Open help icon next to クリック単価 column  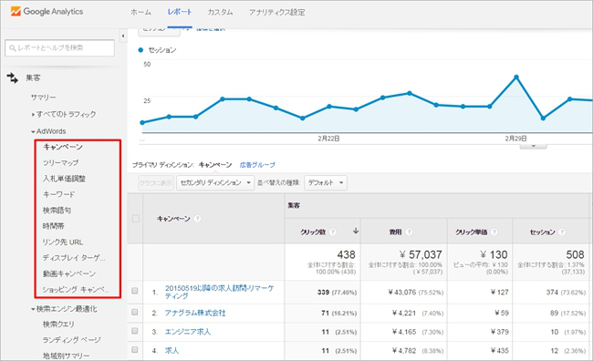494,232
